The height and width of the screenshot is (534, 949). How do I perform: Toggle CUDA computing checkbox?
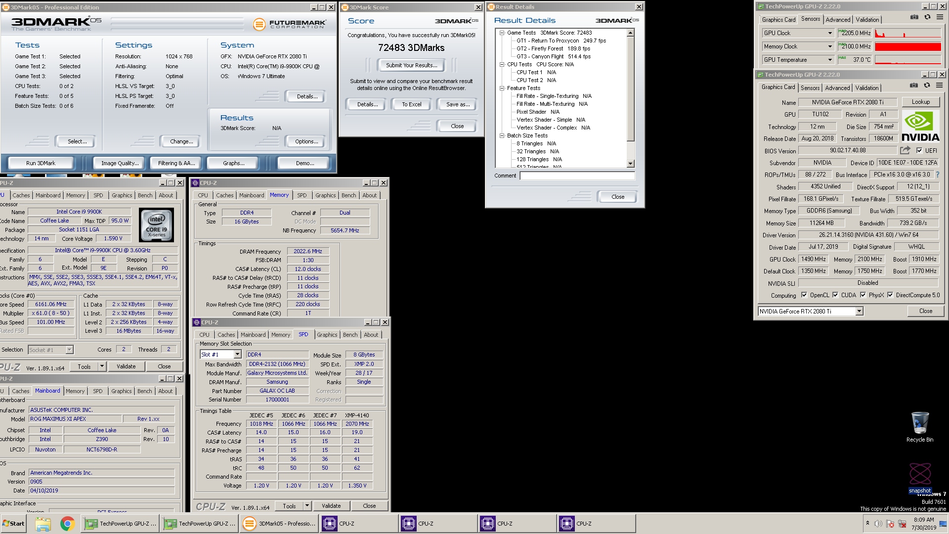(835, 295)
